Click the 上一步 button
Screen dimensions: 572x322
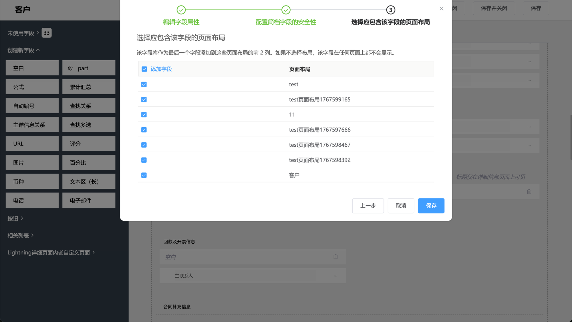368,206
